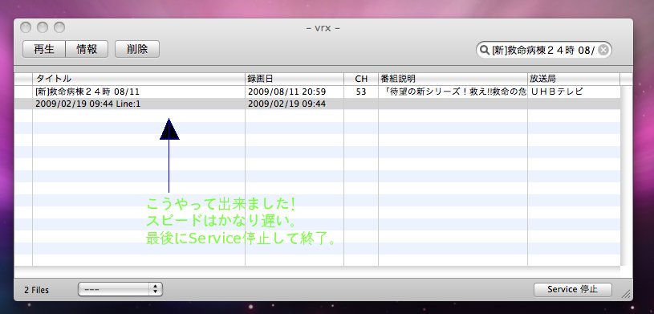Click the 再生 playback button
The width and height of the screenshot is (654, 314).
click(44, 49)
